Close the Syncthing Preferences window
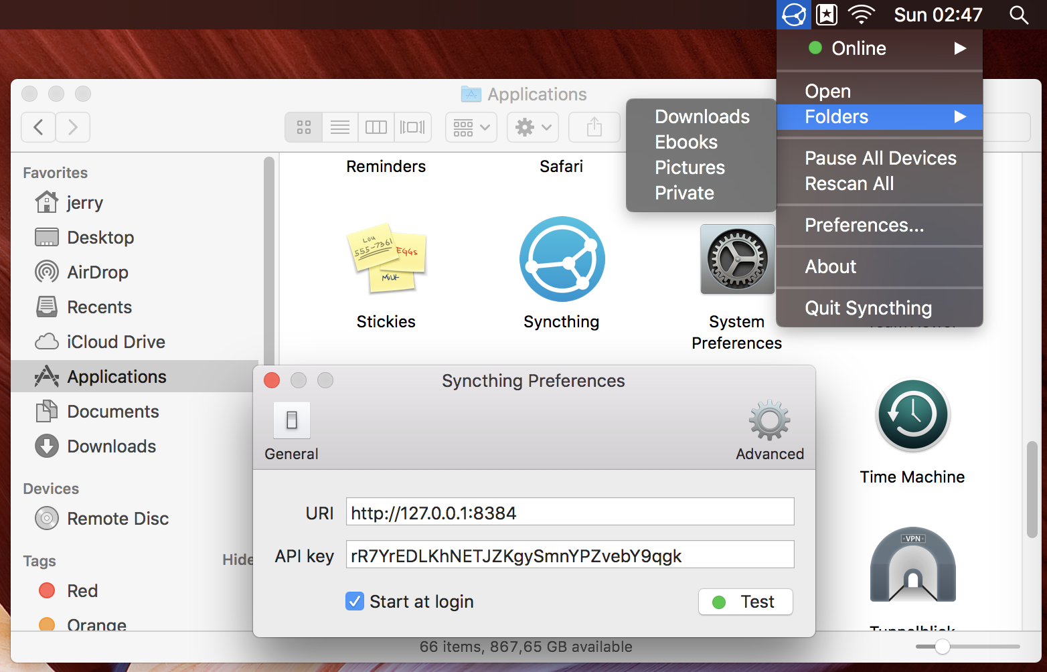1047x672 pixels. (x=272, y=380)
